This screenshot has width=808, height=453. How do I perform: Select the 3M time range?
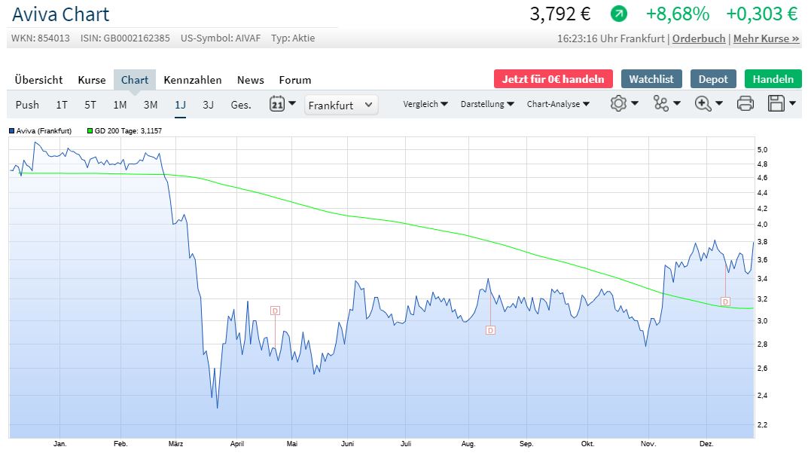click(x=151, y=105)
